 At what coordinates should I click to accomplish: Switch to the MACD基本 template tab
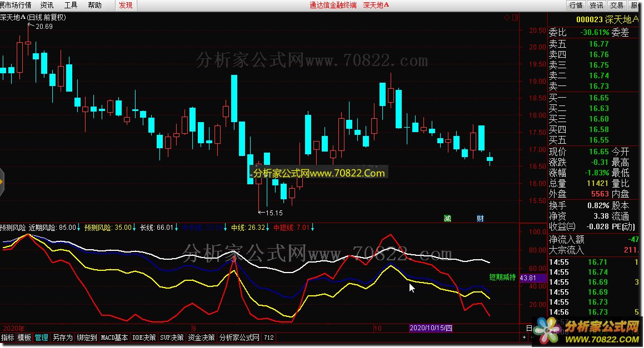coord(114,338)
